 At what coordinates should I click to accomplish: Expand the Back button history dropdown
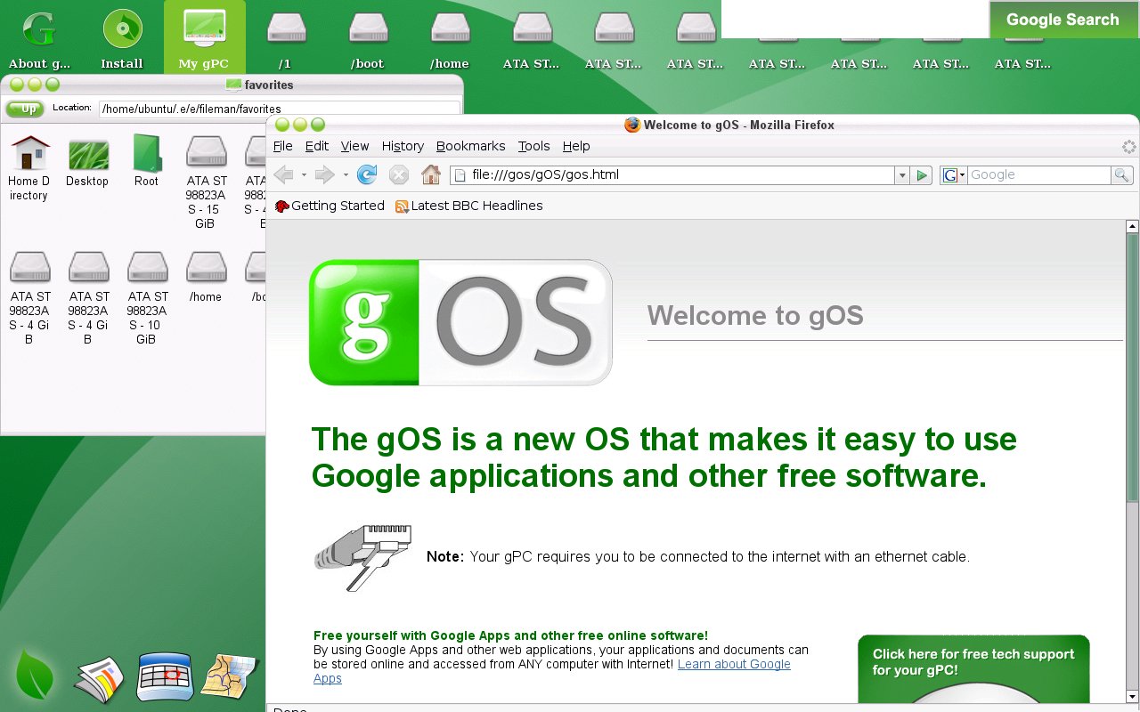304,175
